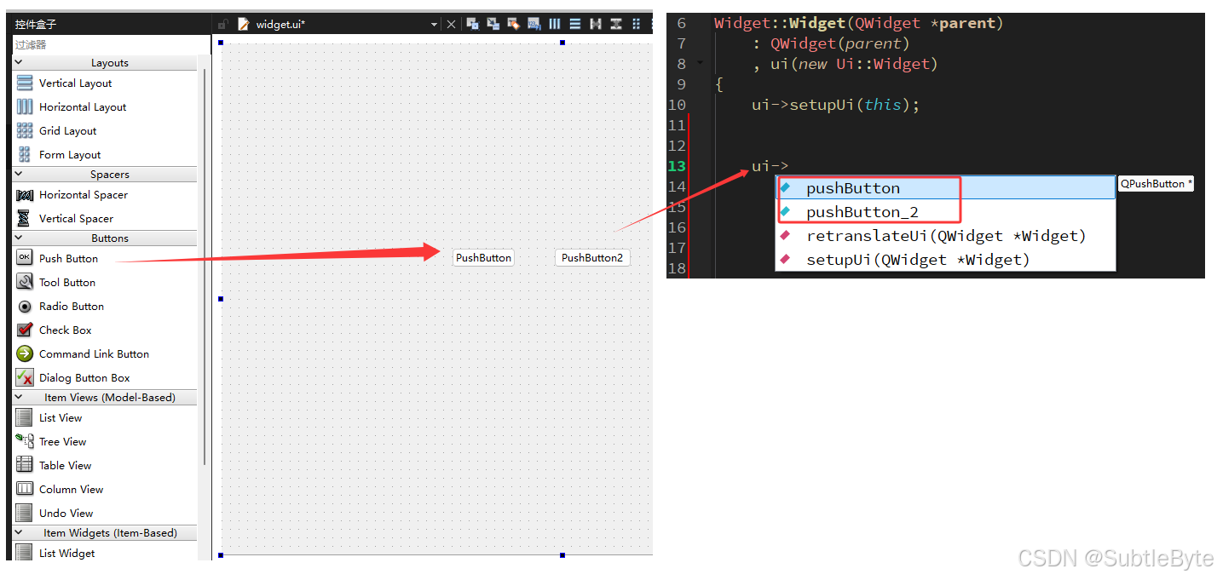
Task: Click the ui->setupUi(this); code line
Action: (x=835, y=105)
